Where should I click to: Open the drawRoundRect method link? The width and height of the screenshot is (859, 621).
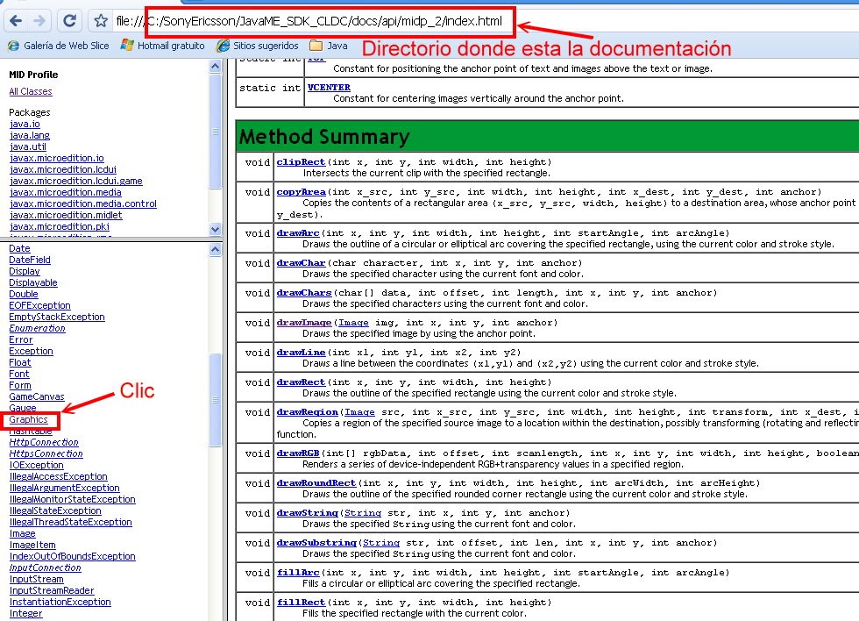pos(316,483)
